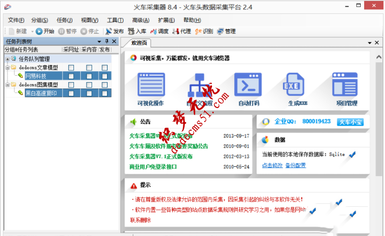
Task: Click the welcome page scrollbar up arrow
Action: 379,57
